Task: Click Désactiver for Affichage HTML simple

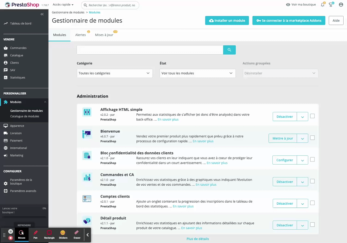Action: [x=285, y=117]
